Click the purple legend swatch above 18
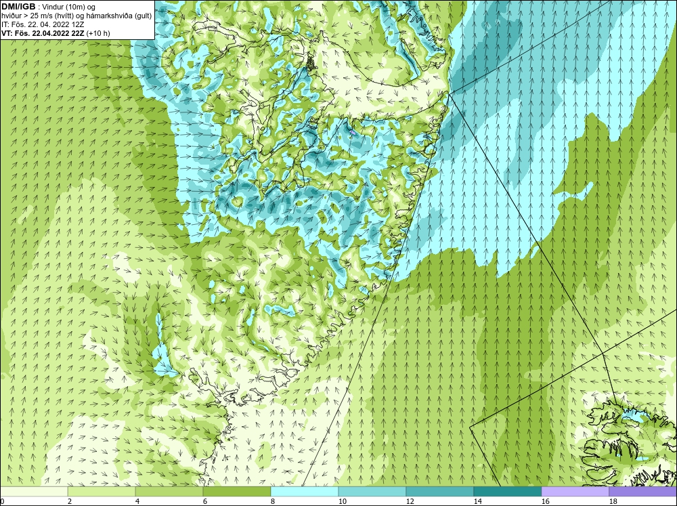The image size is (677, 506). [x=643, y=492]
